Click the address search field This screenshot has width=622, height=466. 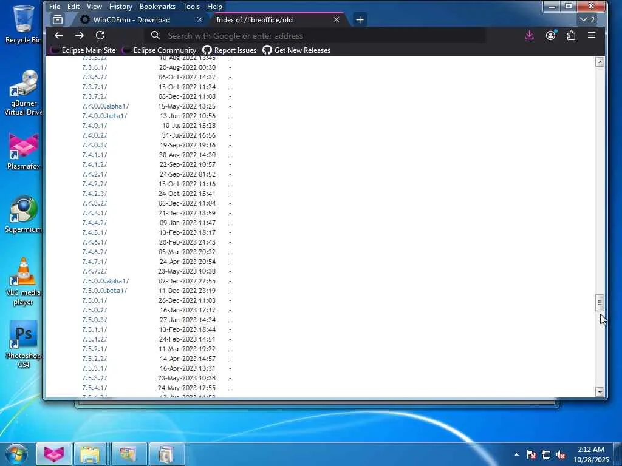point(315,36)
